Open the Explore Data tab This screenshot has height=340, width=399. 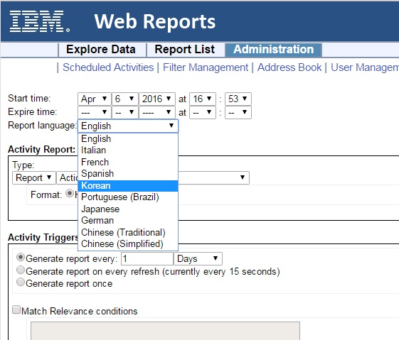101,49
